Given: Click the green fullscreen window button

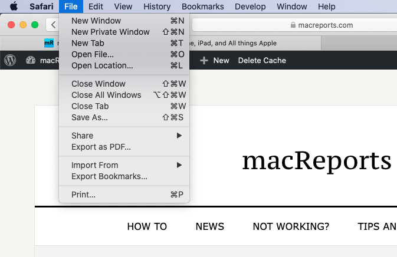Looking at the screenshot, I should click(x=35, y=25).
